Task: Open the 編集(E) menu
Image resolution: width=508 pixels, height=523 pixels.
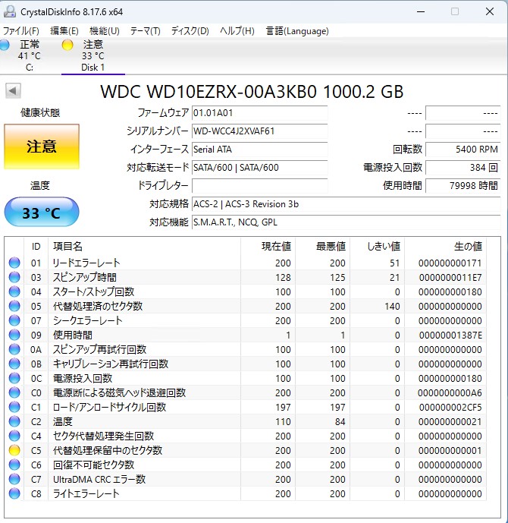Action: (x=64, y=31)
